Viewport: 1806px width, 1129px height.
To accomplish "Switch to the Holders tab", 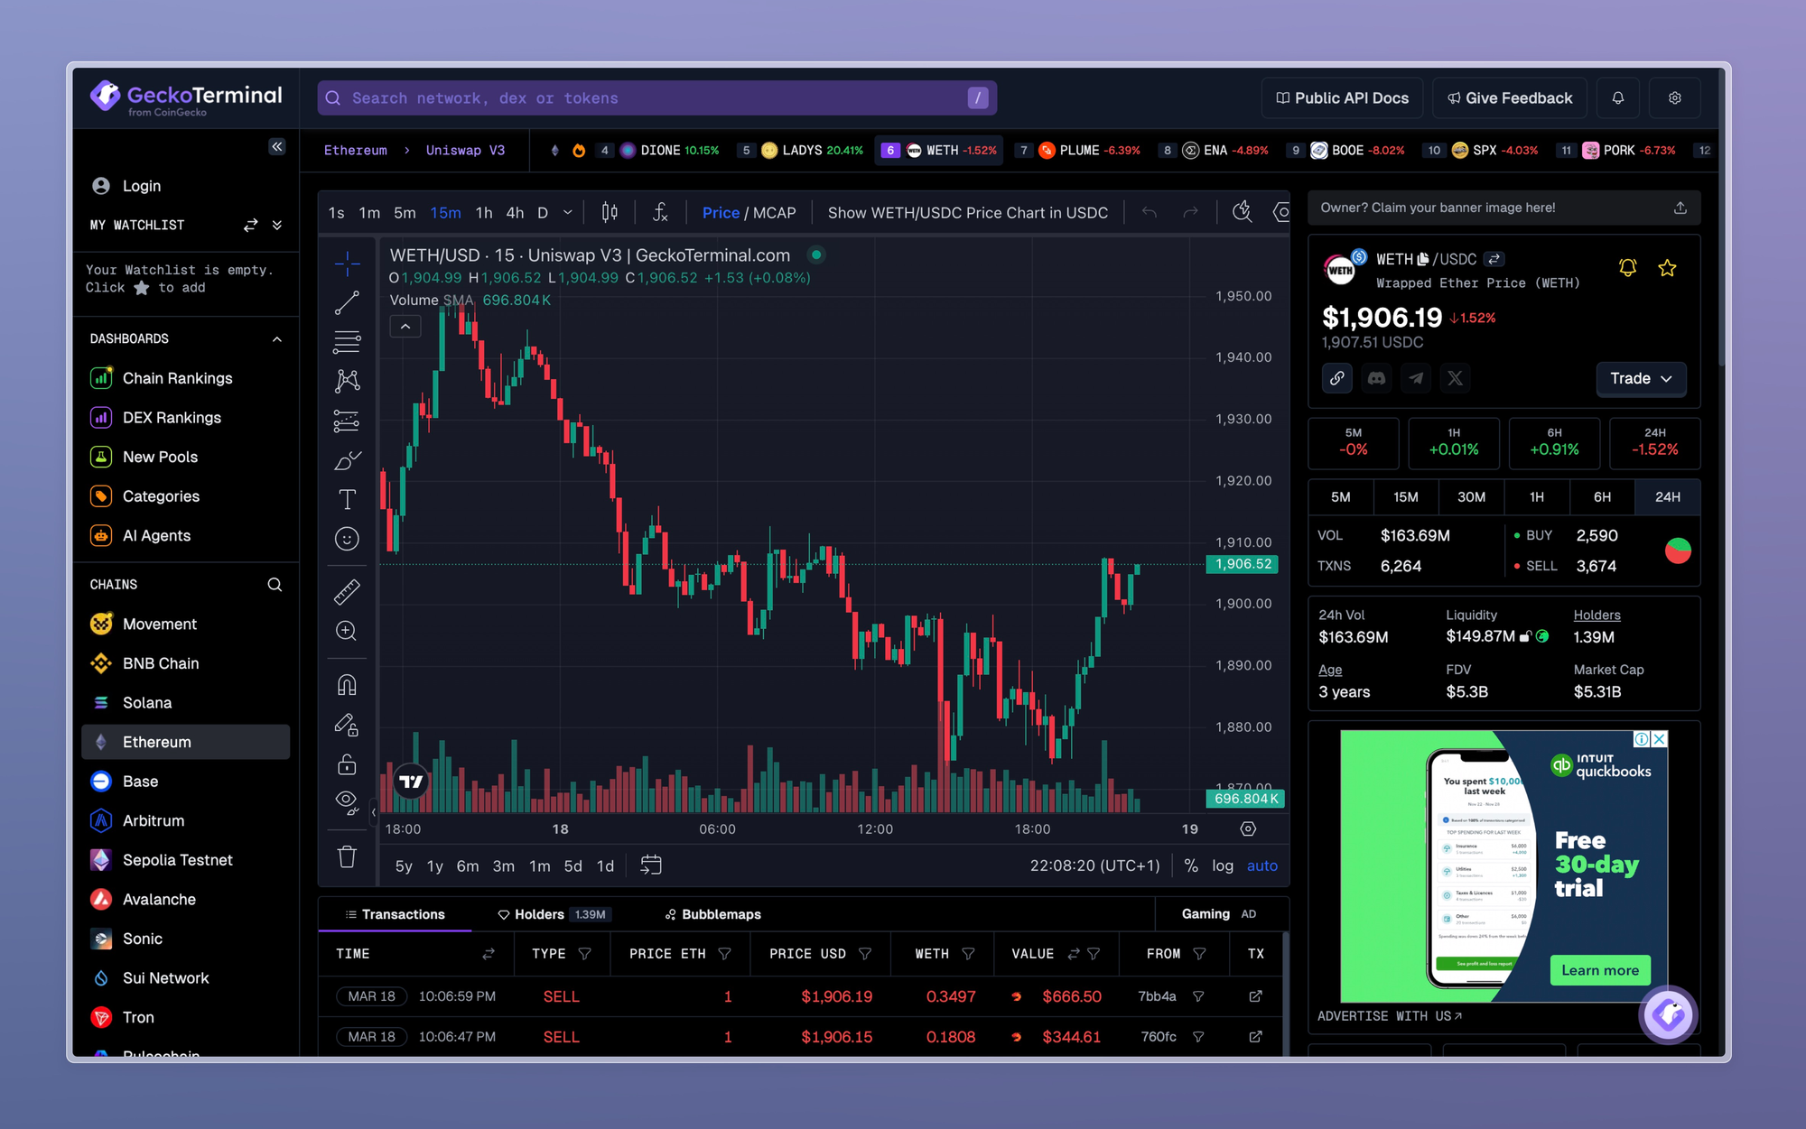I will (x=554, y=914).
